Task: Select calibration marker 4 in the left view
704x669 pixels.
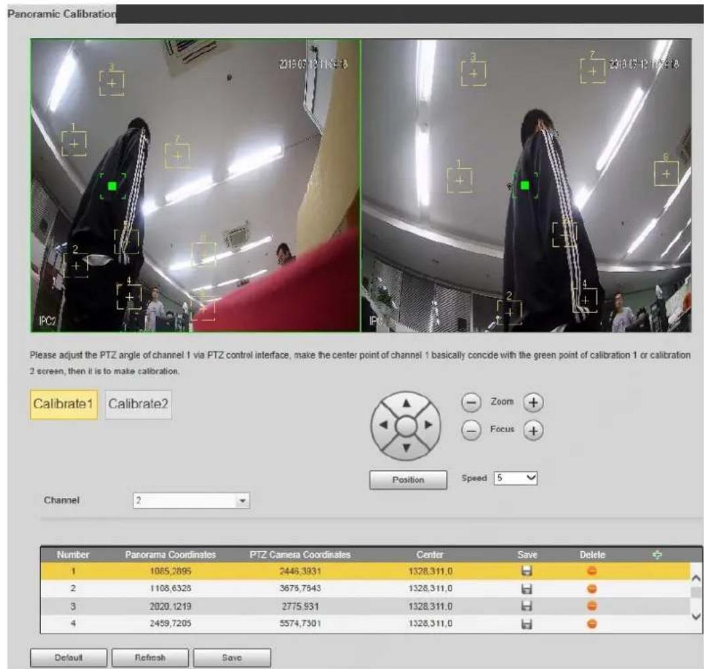Action: tap(129, 297)
